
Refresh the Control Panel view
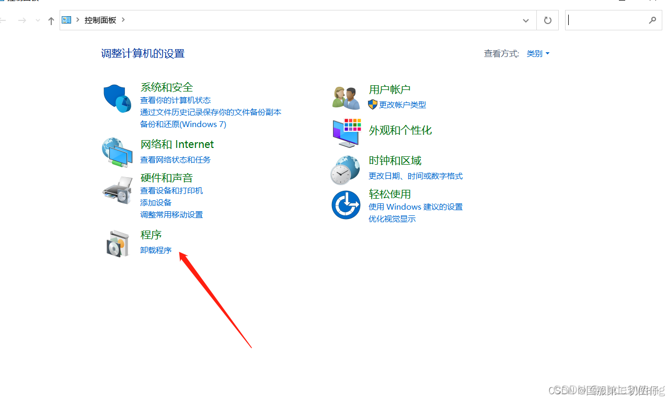547,20
